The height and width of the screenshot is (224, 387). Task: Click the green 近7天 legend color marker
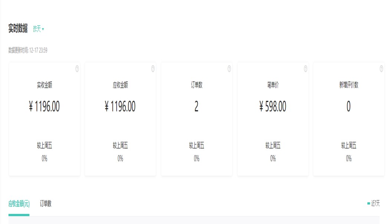click(368, 204)
